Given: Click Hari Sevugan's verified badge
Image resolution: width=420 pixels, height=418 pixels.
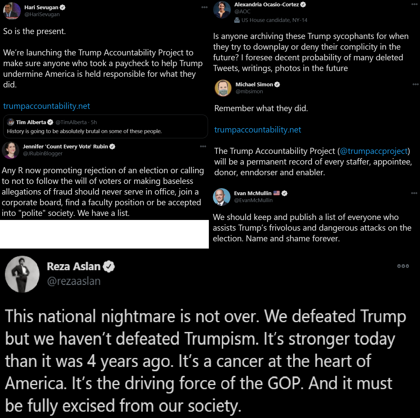Looking at the screenshot, I should tap(62, 8).
